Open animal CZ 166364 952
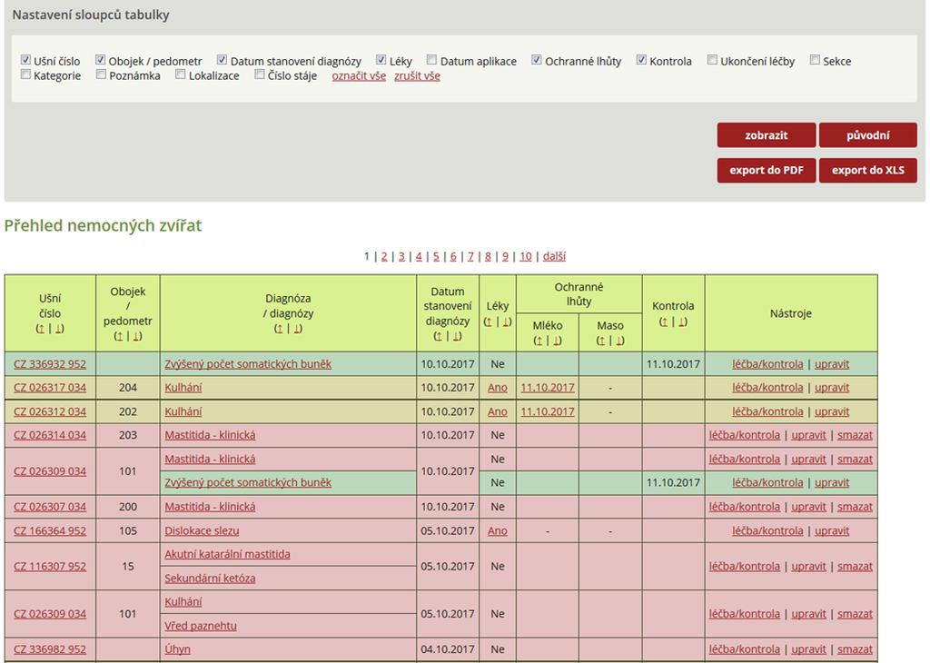 [x=50, y=530]
